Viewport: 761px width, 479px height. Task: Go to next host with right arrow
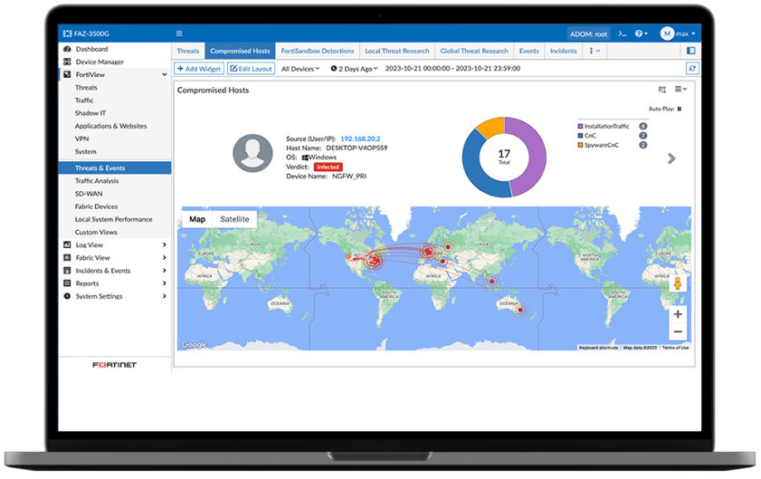click(x=671, y=158)
